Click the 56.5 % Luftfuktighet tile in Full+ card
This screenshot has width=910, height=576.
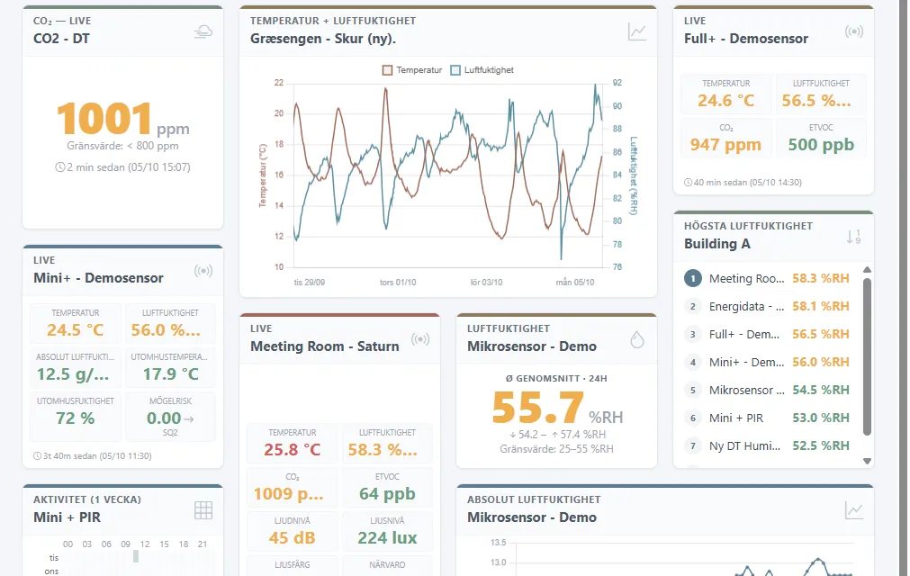821,94
